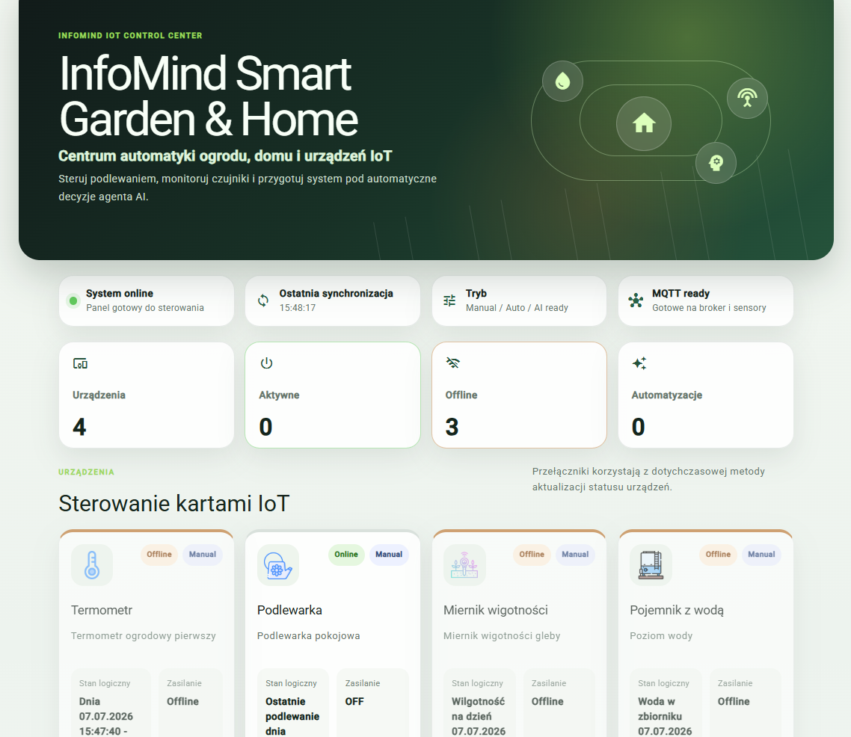The width and height of the screenshot is (851, 737).
Task: Click the Manual badge on Podlewarka card
Action: pos(389,554)
